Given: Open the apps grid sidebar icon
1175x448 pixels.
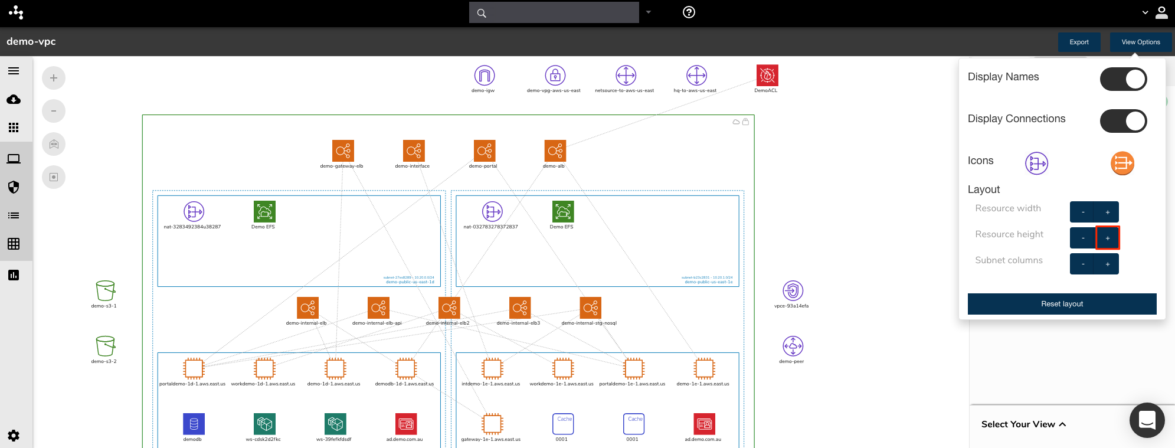Looking at the screenshot, I should coord(14,127).
